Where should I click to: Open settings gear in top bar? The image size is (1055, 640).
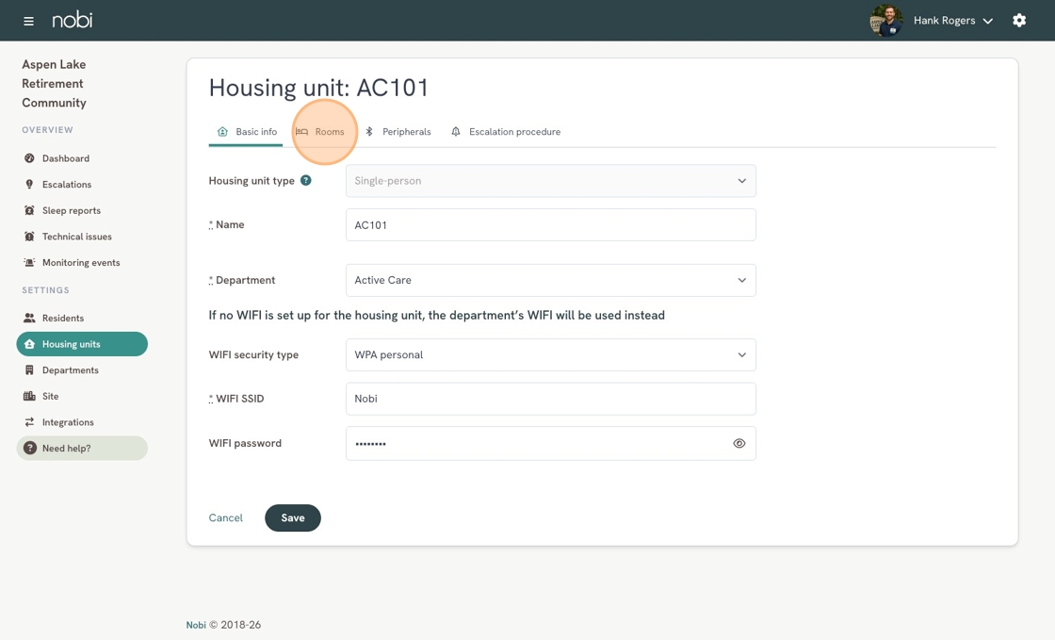[1018, 21]
